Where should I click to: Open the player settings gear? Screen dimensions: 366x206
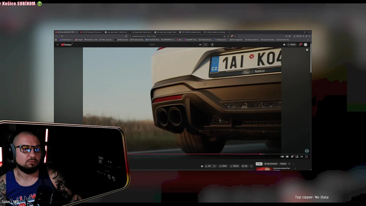(x=292, y=157)
